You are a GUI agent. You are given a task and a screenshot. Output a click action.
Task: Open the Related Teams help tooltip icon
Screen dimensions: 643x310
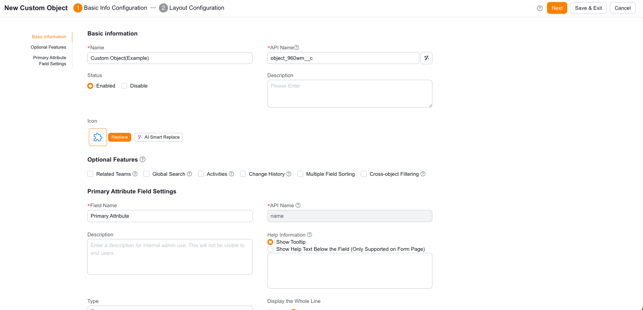135,174
